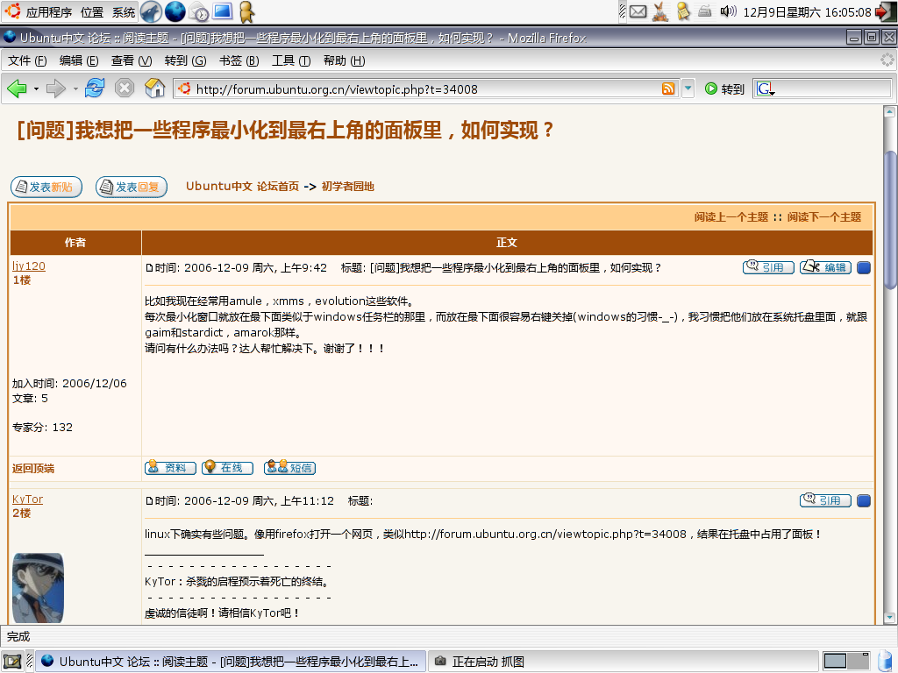The height and width of the screenshot is (673, 898).
Task: Open KyTor's user profile link
Action: point(27,499)
